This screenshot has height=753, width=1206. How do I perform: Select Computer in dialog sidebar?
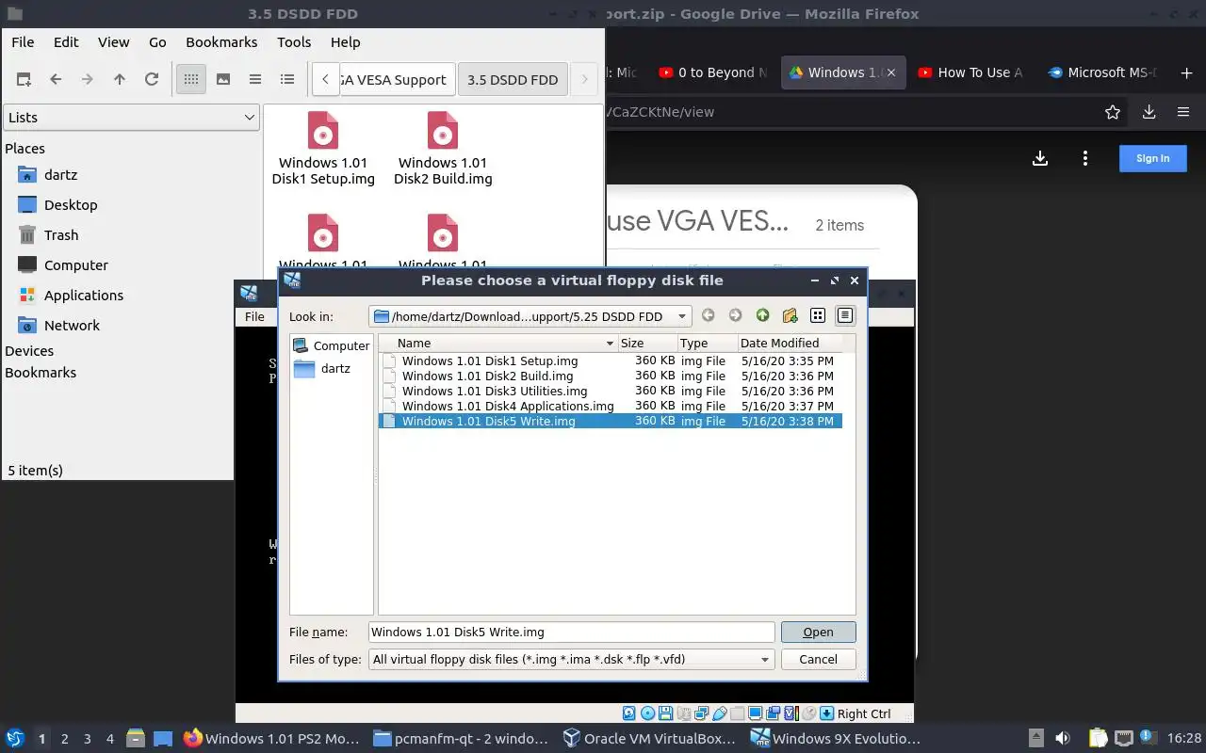[332, 345]
